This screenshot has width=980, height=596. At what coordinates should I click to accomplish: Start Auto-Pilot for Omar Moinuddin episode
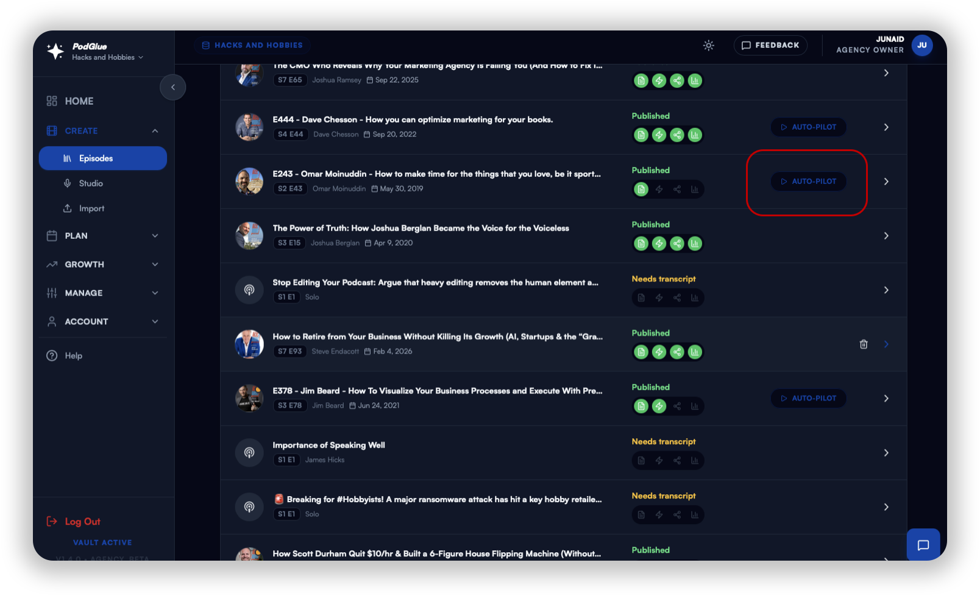[808, 182]
